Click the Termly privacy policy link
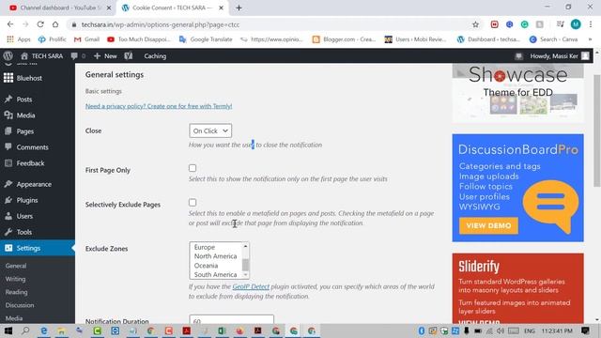 click(x=159, y=106)
